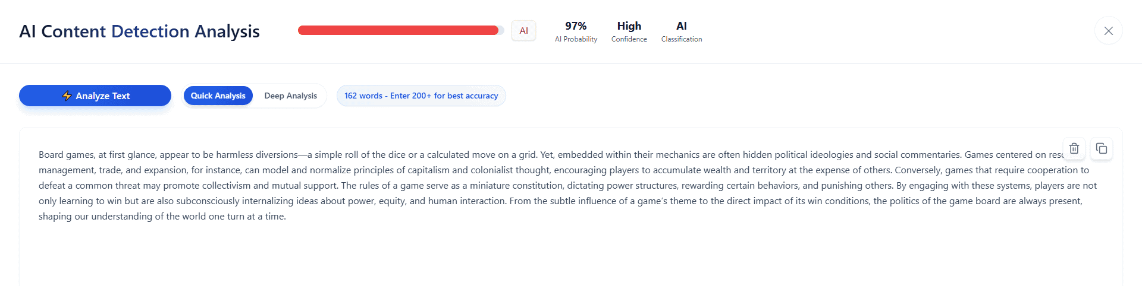The image size is (1142, 286).
Task: Click the 162 words accuracy hint badge
Action: pos(421,96)
